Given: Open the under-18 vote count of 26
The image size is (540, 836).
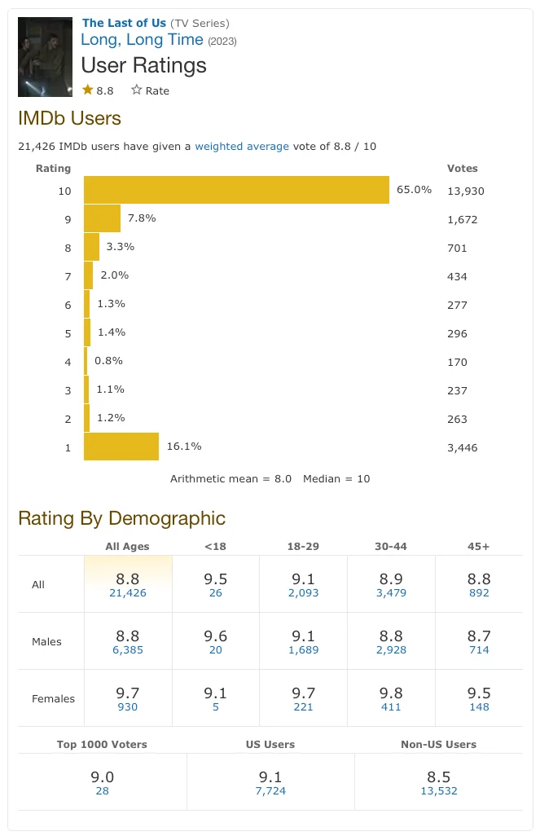Looking at the screenshot, I should coord(216,593).
